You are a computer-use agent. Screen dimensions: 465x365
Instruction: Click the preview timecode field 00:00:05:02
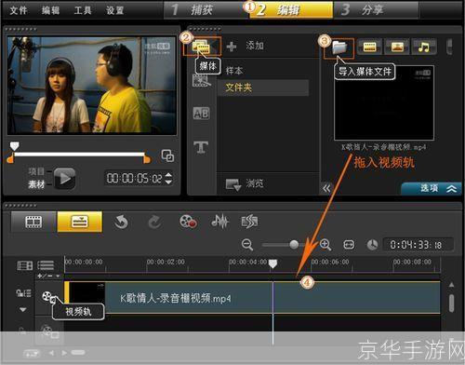(134, 179)
